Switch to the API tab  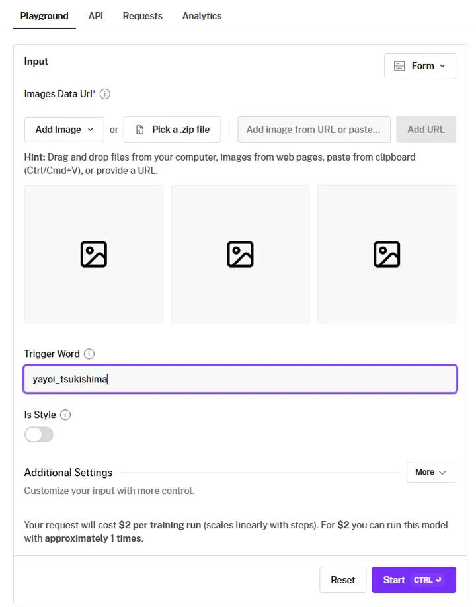click(96, 16)
